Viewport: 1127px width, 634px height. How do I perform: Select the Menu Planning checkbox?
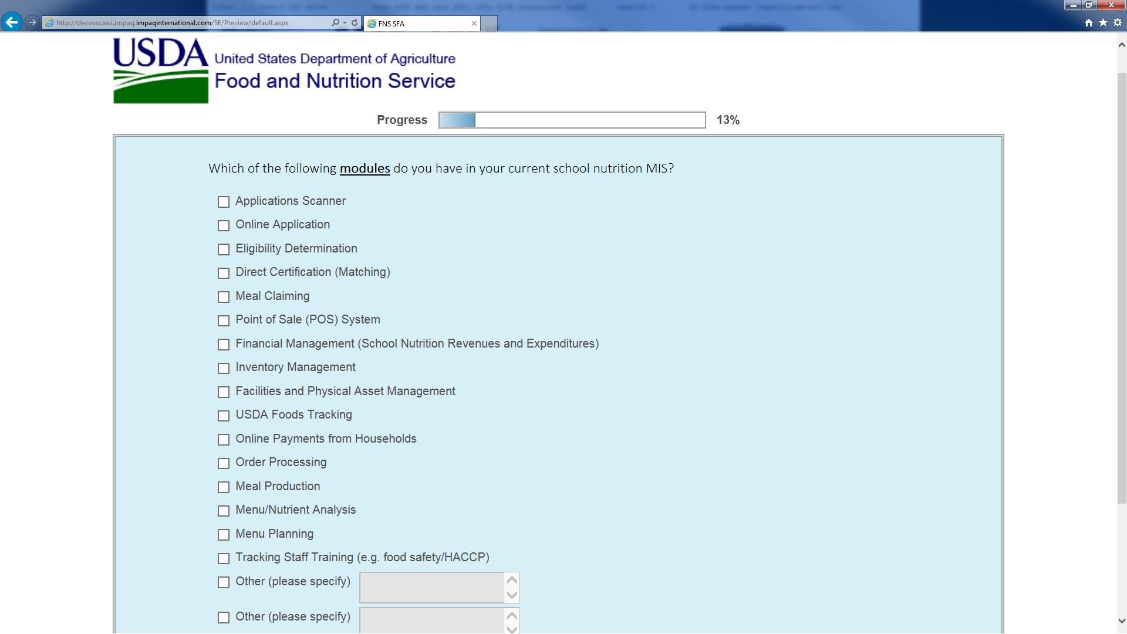pyautogui.click(x=224, y=535)
